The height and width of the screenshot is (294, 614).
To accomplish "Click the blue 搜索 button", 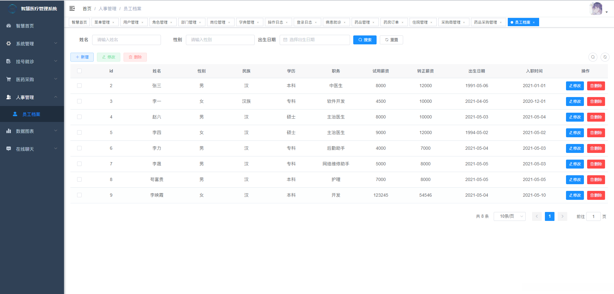I will [365, 40].
